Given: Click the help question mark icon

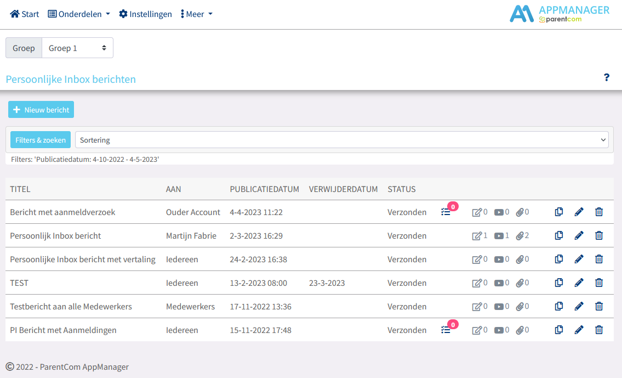Looking at the screenshot, I should click(x=607, y=77).
